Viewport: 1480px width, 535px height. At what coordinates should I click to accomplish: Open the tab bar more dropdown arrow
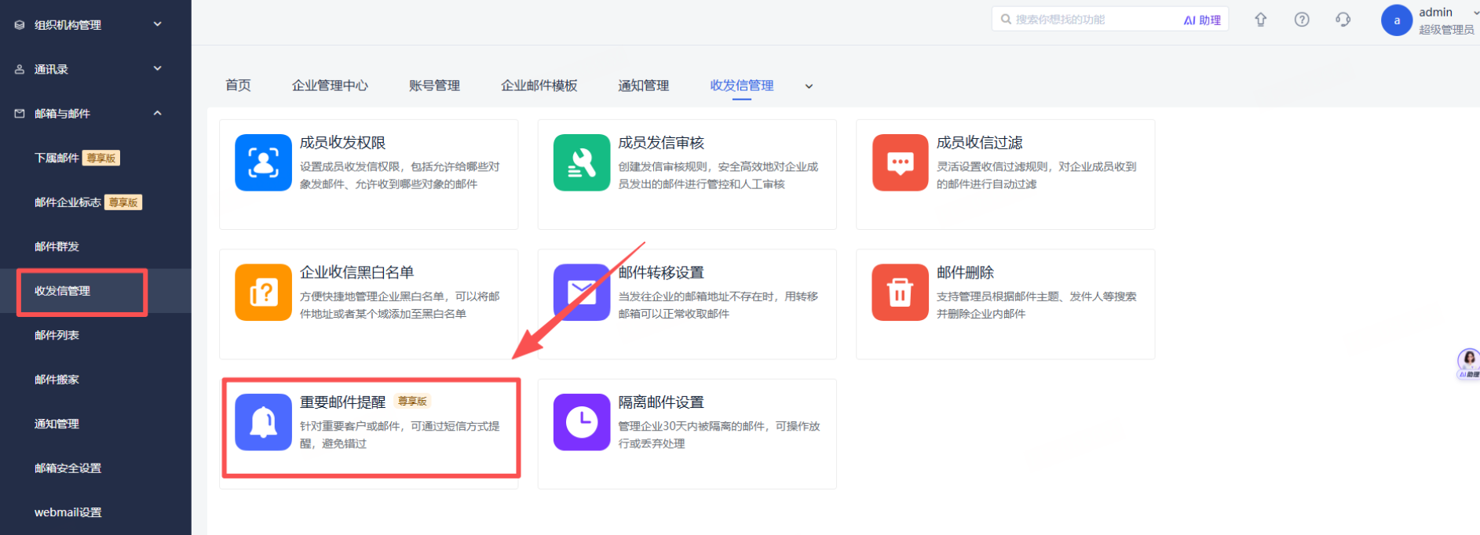tap(809, 86)
